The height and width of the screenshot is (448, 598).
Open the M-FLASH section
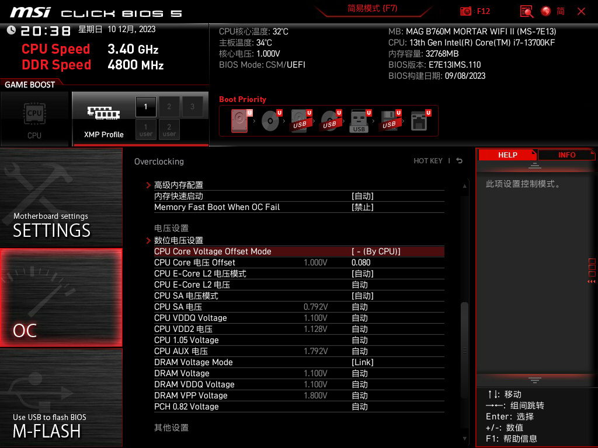61,398
